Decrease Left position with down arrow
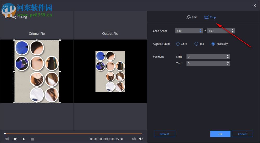Image resolution: width=260 pixels, height=143 pixels. [x=228, y=58]
